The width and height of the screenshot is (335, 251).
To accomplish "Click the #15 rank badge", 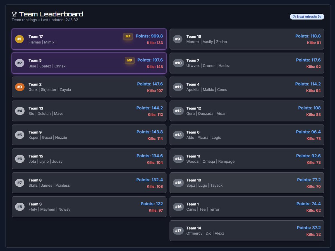I will pos(178,183).
